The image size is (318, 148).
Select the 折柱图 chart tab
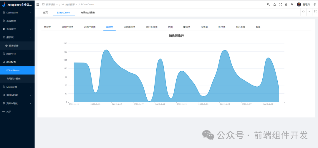(x=222, y=27)
